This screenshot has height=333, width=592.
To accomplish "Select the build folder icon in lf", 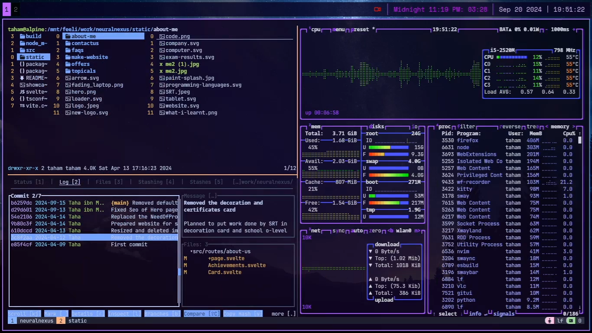I will coord(22,36).
